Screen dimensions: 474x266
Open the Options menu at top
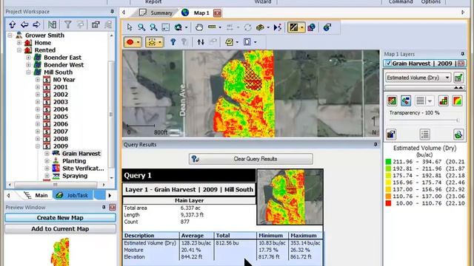pyautogui.click(x=431, y=1)
